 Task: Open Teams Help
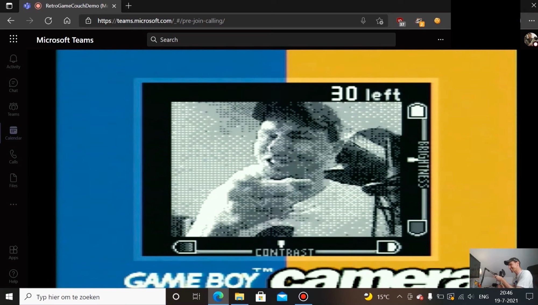pyautogui.click(x=13, y=277)
